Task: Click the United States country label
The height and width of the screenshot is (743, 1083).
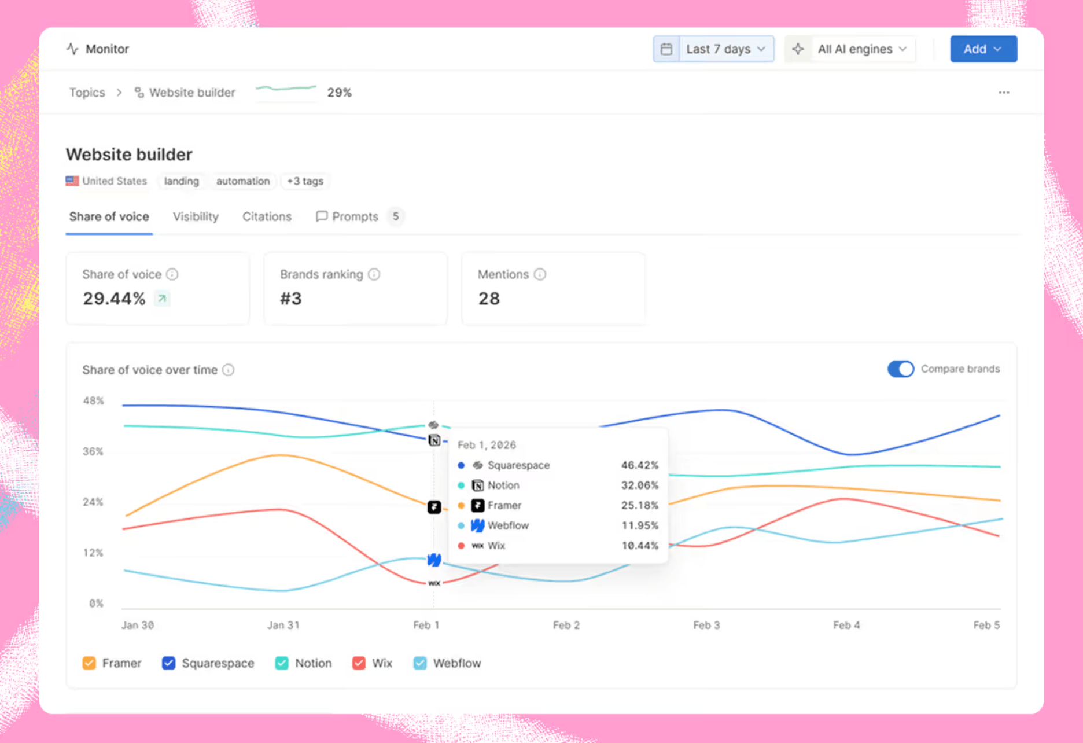Action: [115, 181]
